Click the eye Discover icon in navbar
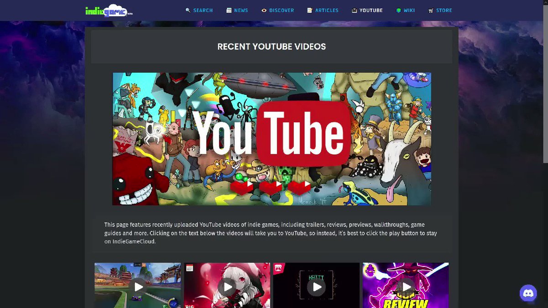 click(263, 10)
